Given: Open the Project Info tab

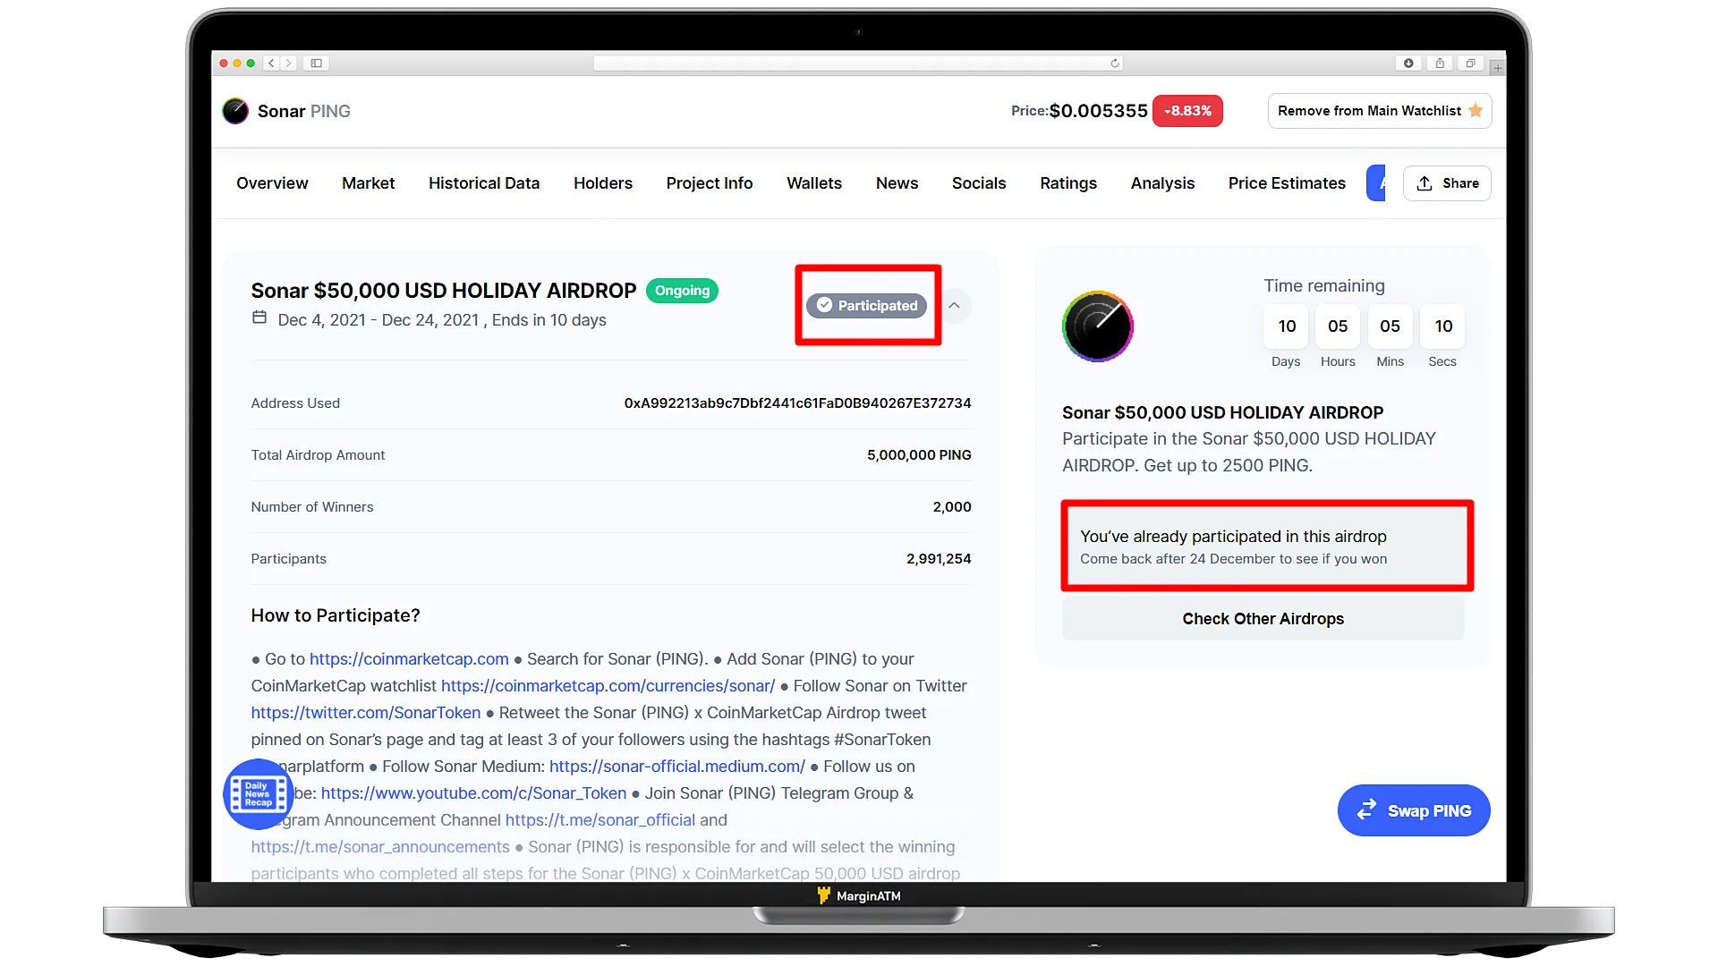Looking at the screenshot, I should pyautogui.click(x=710, y=183).
